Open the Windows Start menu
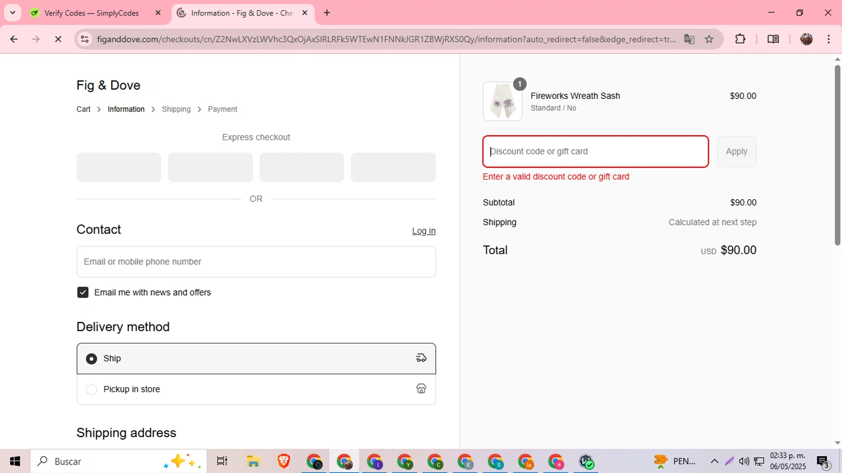Screen dimensions: 842x473 [15, 461]
